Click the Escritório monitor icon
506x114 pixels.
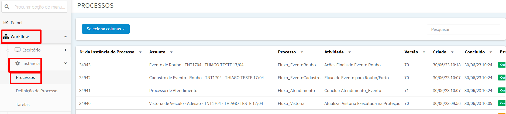pyautogui.click(x=18, y=50)
